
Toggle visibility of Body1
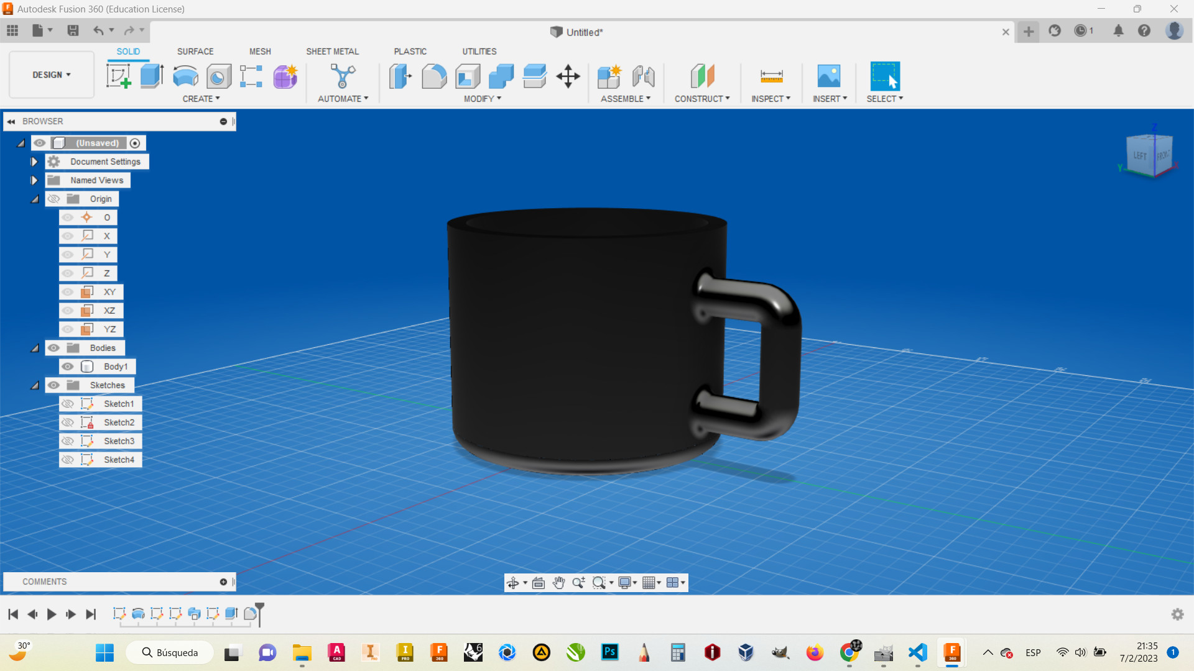[68, 367]
